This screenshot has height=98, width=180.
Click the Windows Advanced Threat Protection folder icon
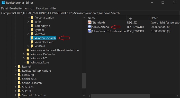28,50
